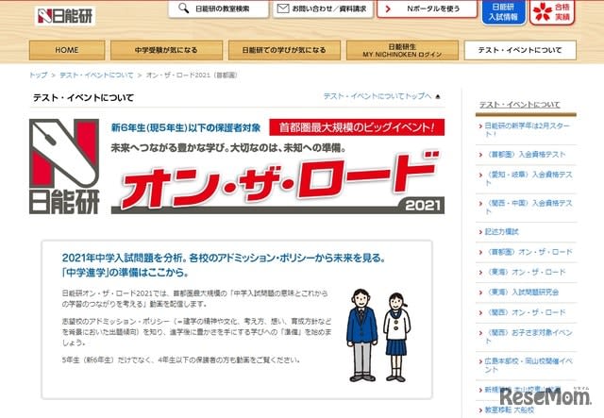Click the breadcrumb text オン・ザ・ロード2021（首都圏）
This screenshot has height=418, width=604.
pos(192,75)
